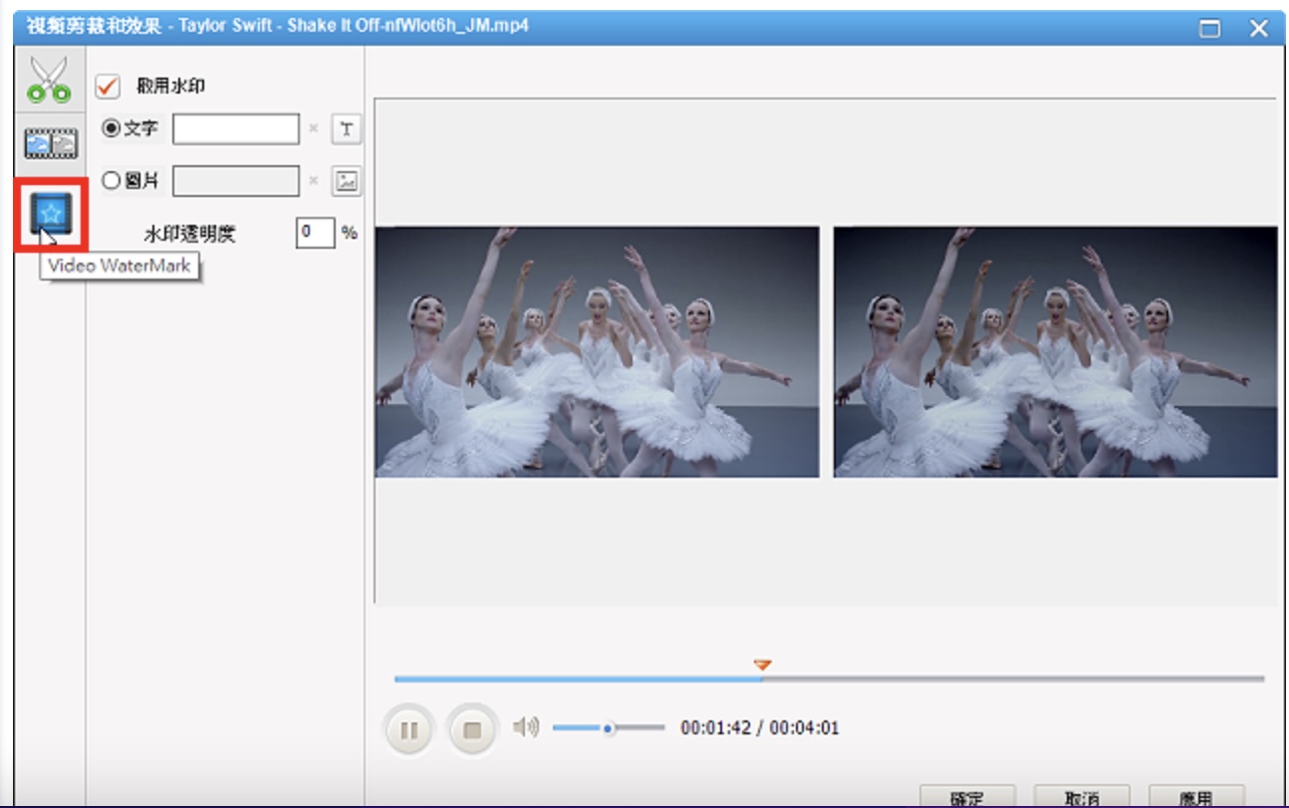Click the 確定 confirm button
Screen dimensions: 1289x808
[967, 797]
